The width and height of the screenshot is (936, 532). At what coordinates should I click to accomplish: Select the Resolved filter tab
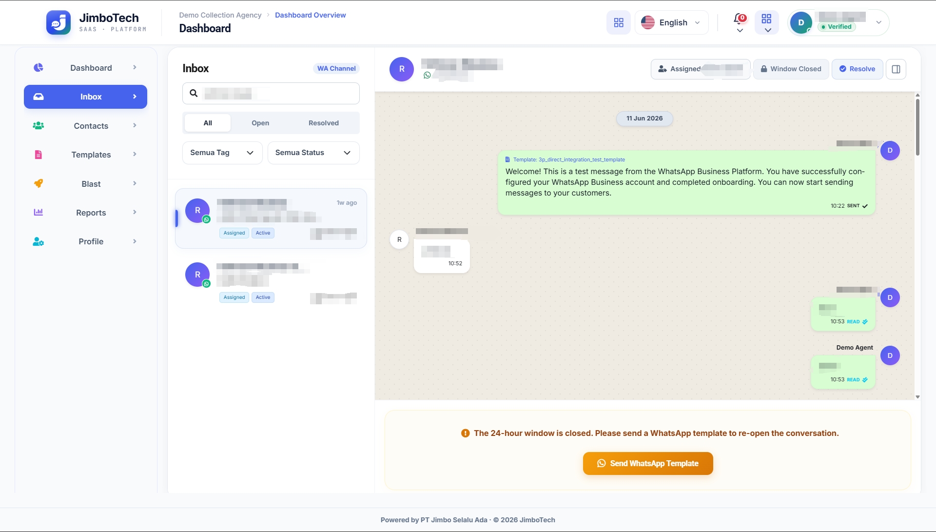(324, 123)
